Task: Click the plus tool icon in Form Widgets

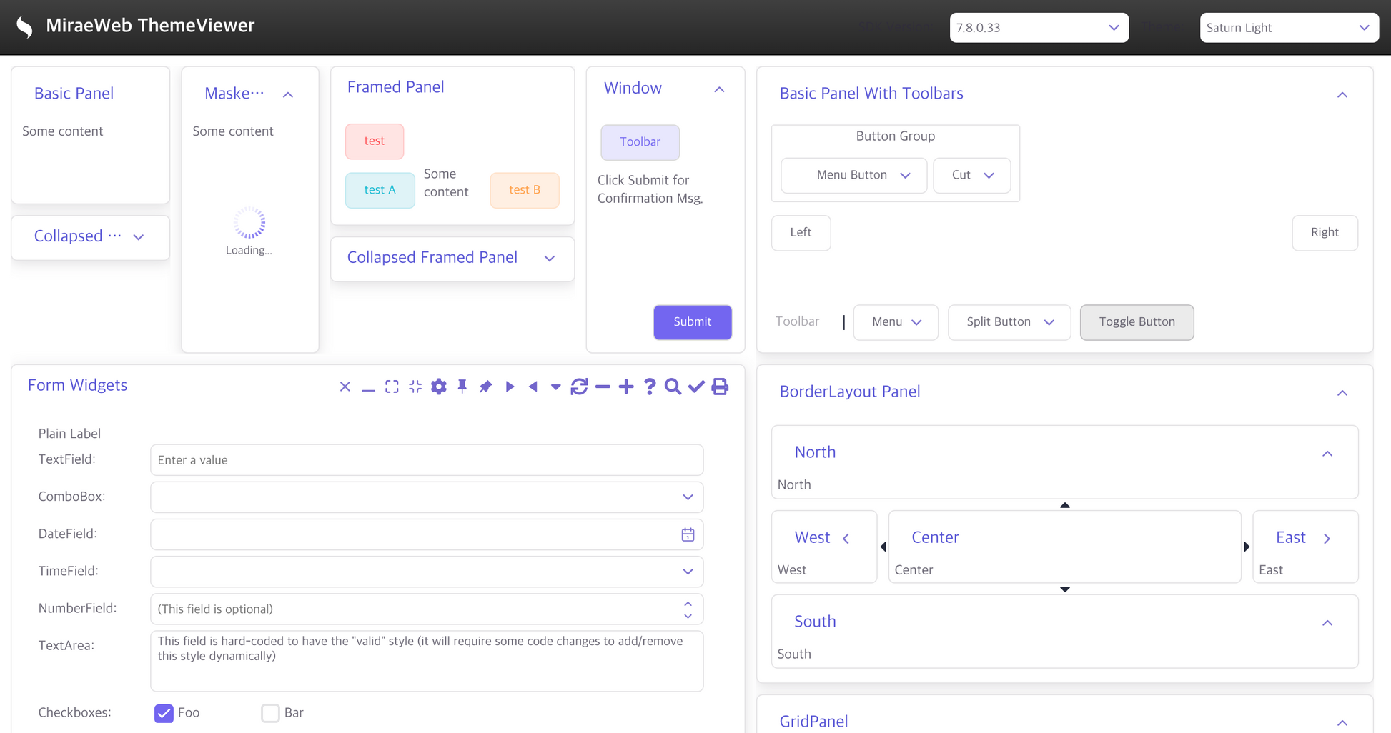Action: click(626, 387)
